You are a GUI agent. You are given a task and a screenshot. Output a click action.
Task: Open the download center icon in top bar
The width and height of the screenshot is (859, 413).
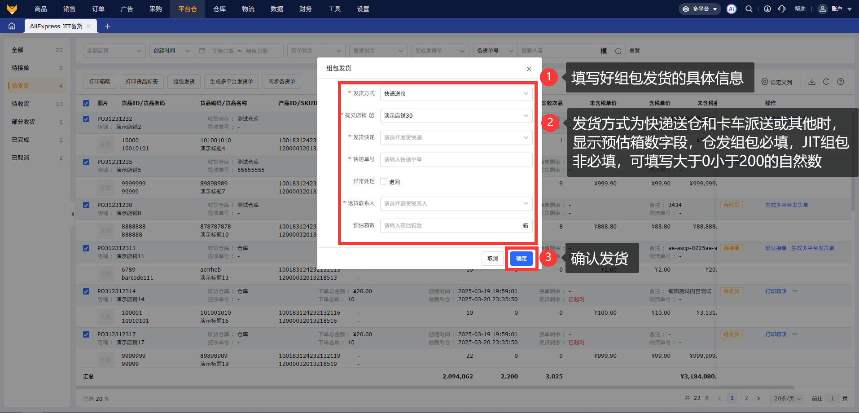(767, 9)
